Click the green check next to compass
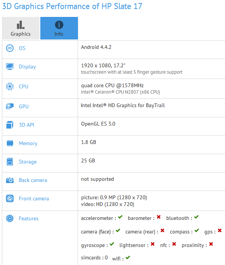The height and width of the screenshot is (265, 225). 197,230
